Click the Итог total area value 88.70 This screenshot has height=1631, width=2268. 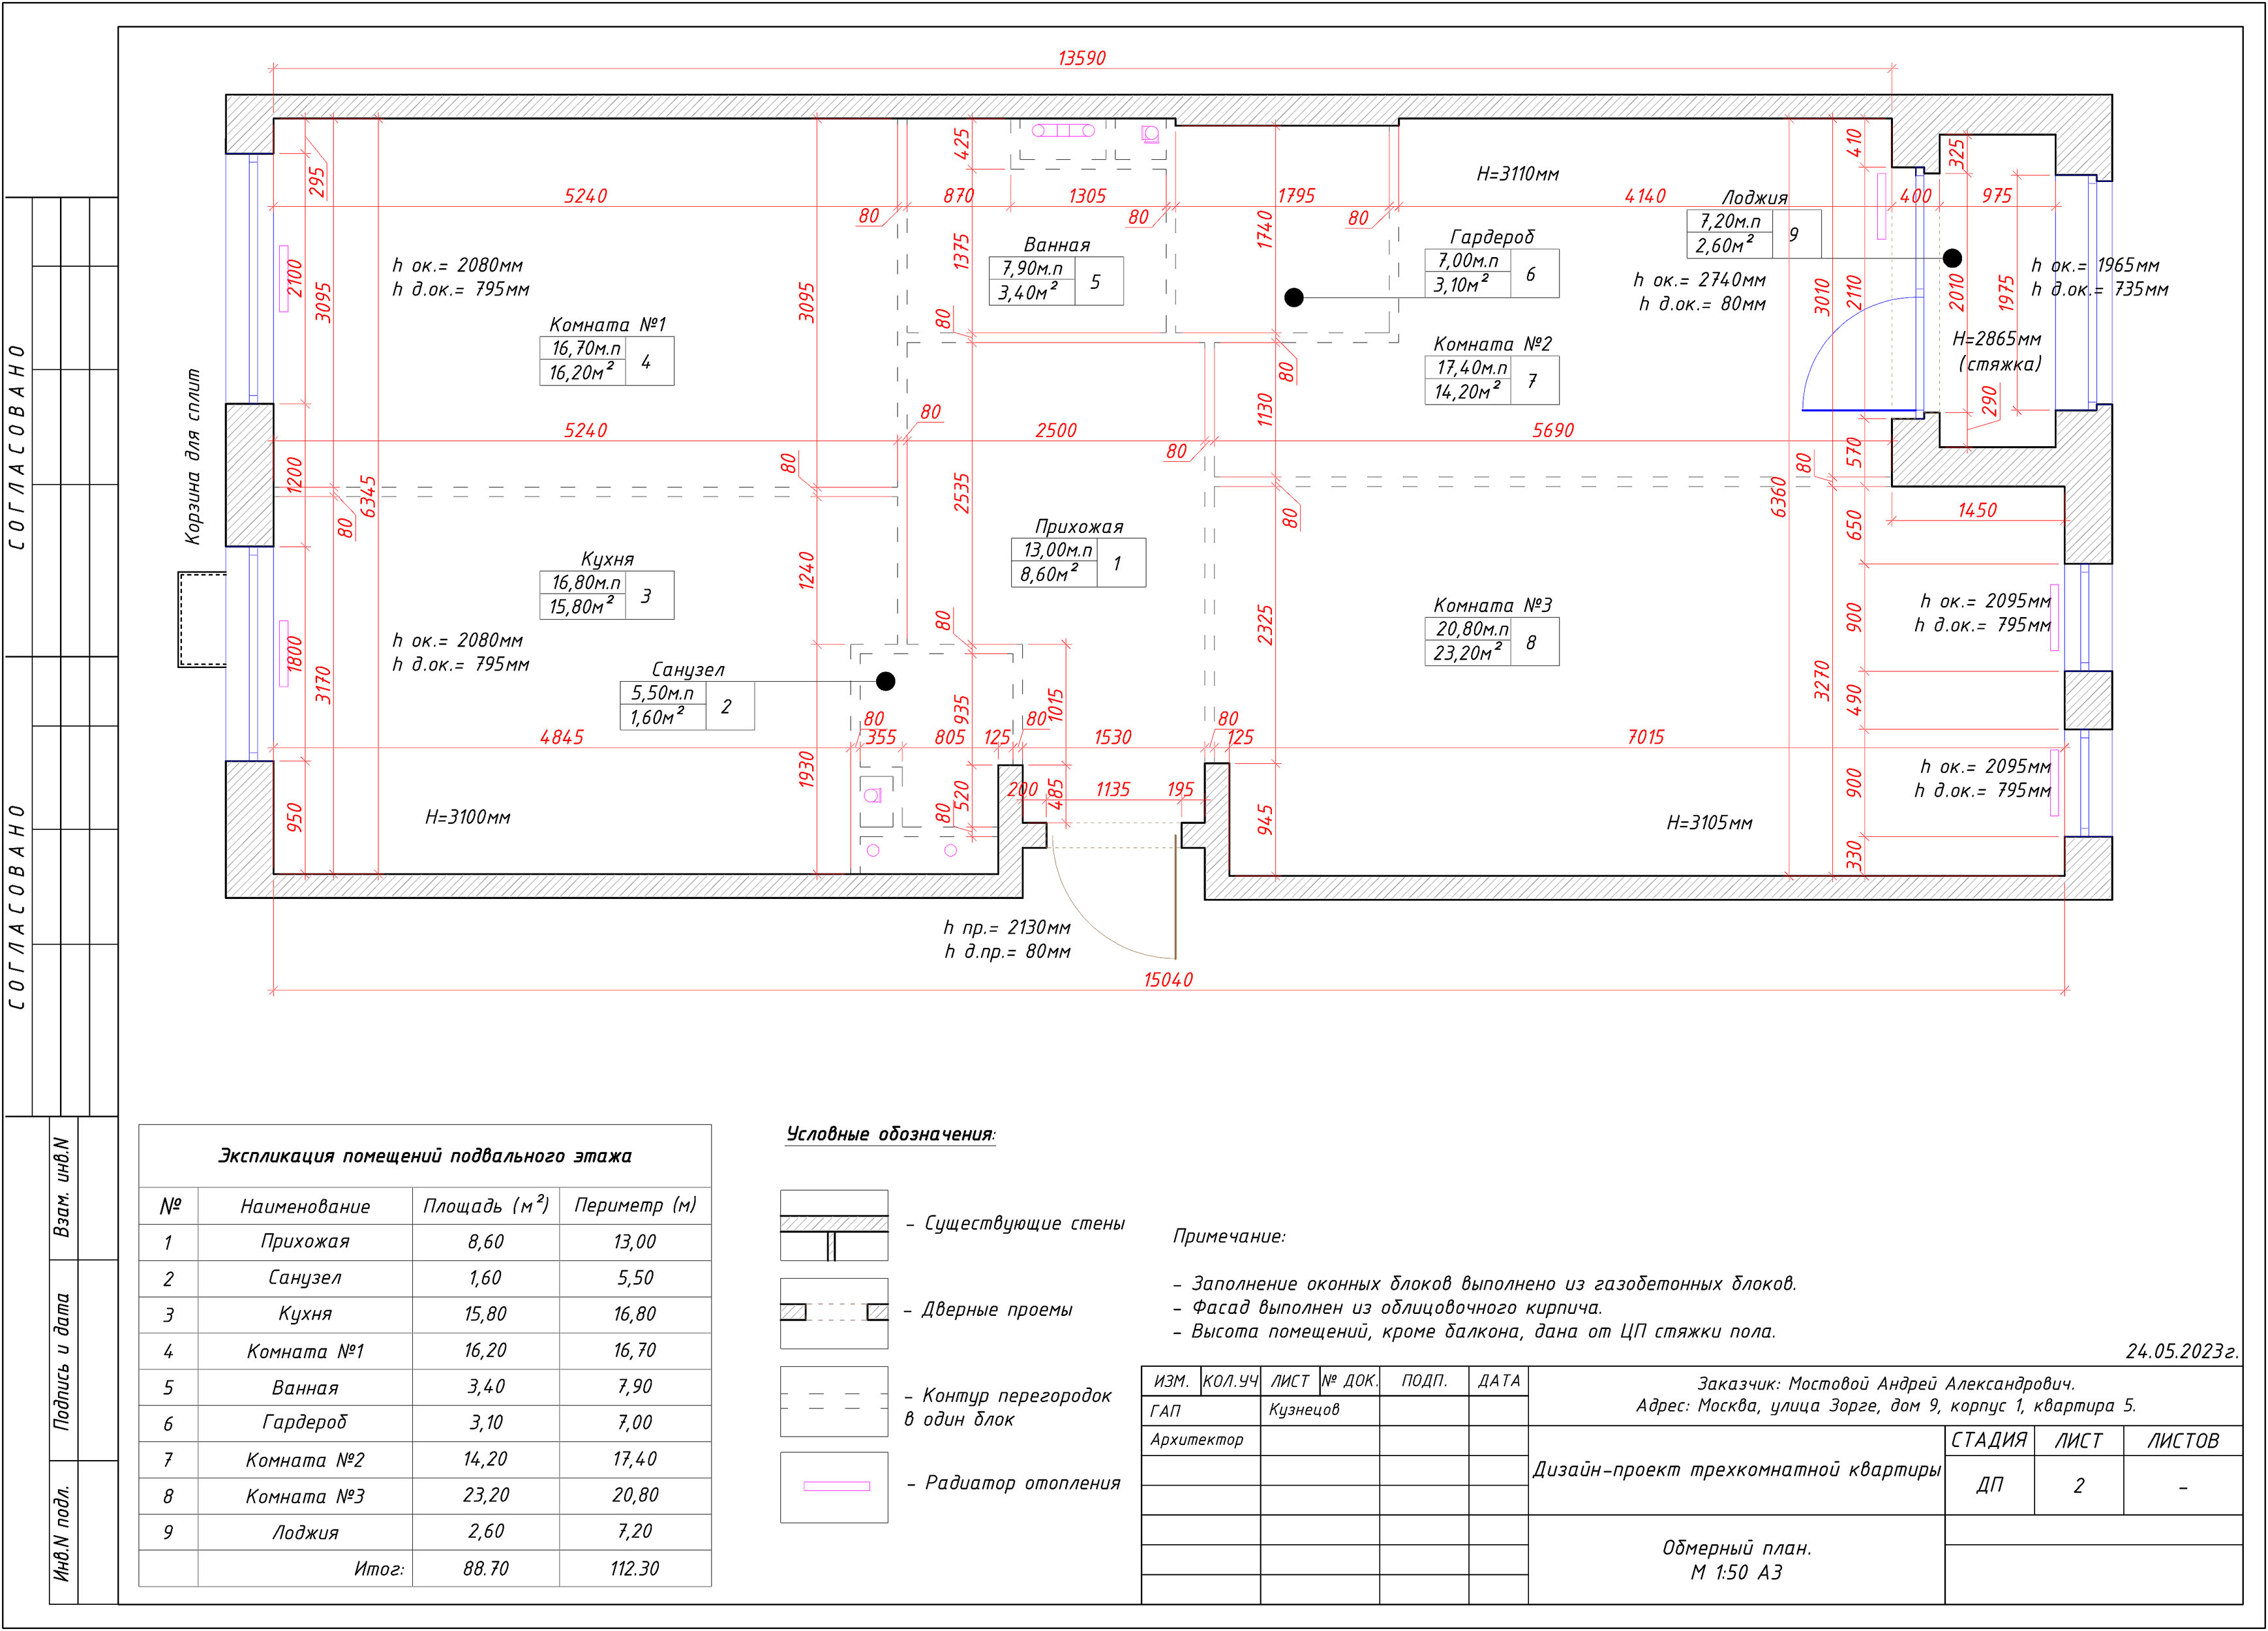coord(485,1569)
